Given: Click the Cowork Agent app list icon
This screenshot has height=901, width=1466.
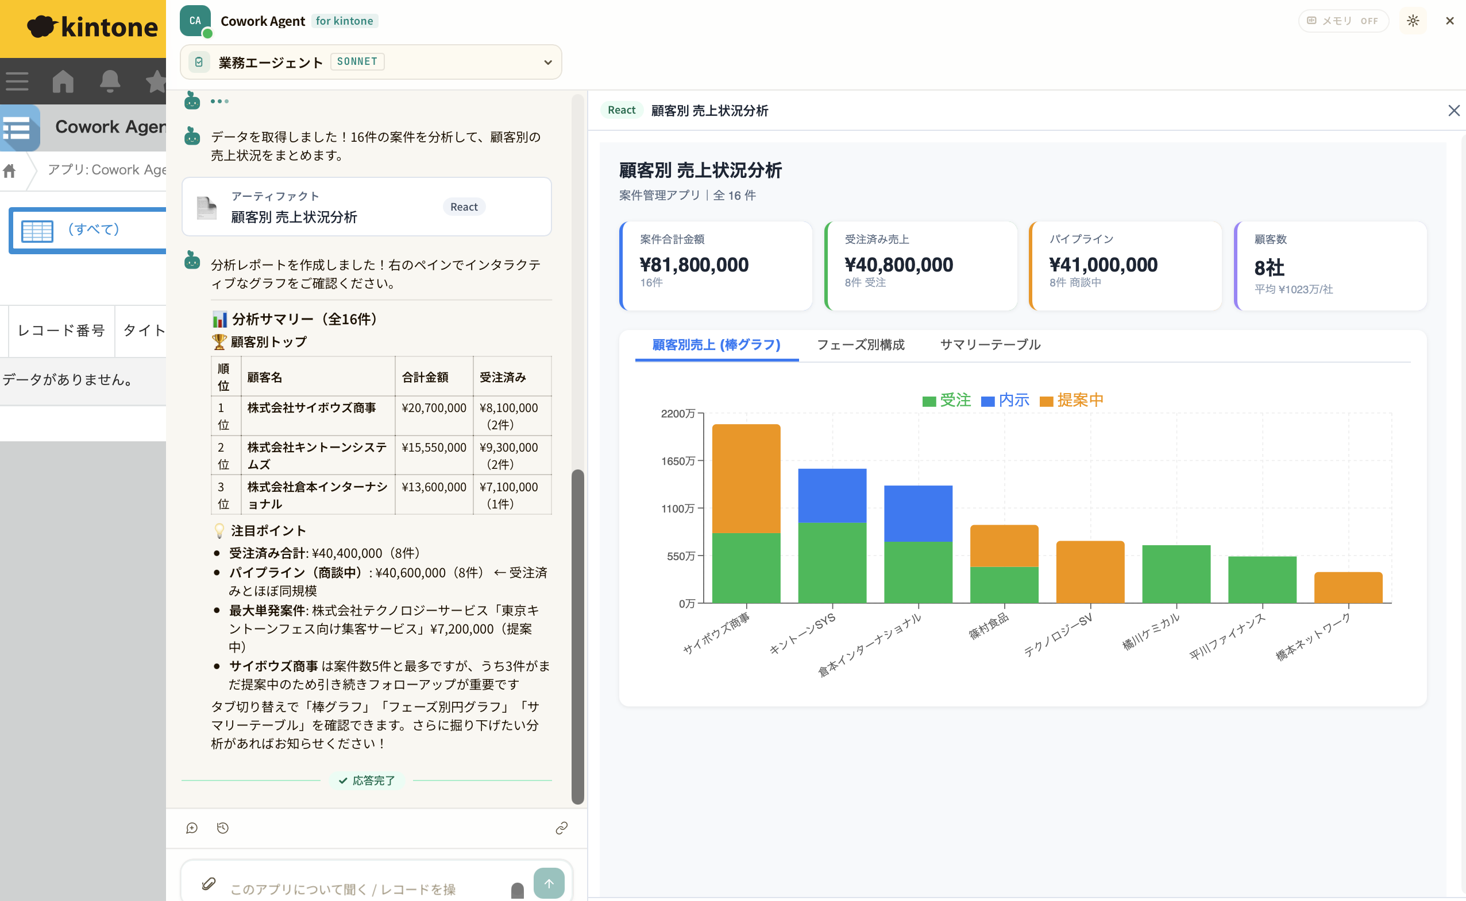Looking at the screenshot, I should pyautogui.click(x=20, y=127).
